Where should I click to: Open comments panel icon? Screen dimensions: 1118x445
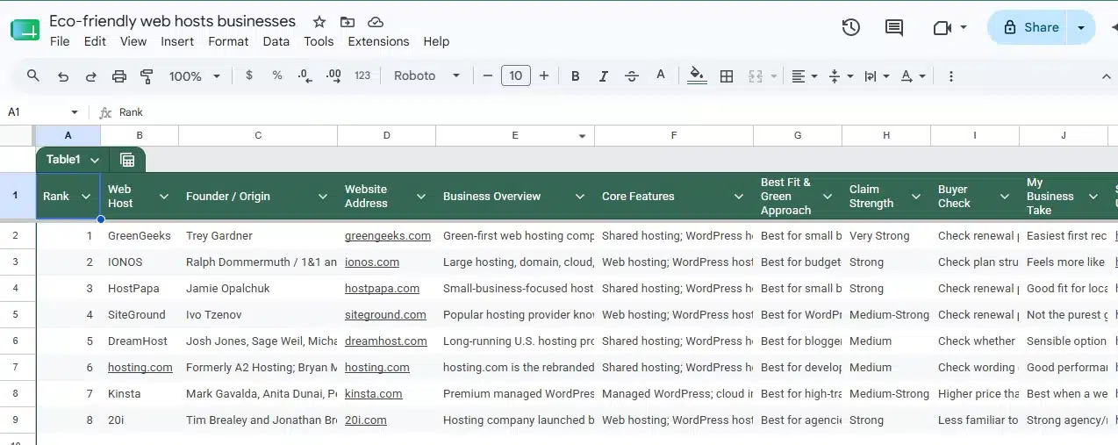tap(894, 27)
